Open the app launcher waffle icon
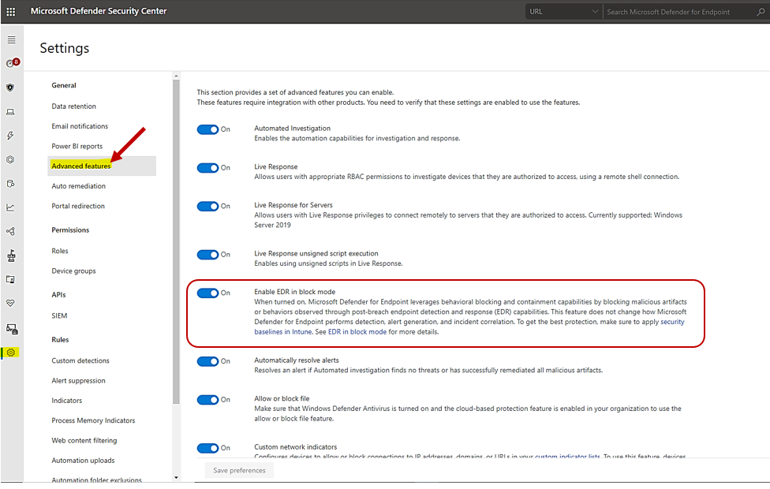Viewport: 770px width, 489px height. (x=10, y=11)
